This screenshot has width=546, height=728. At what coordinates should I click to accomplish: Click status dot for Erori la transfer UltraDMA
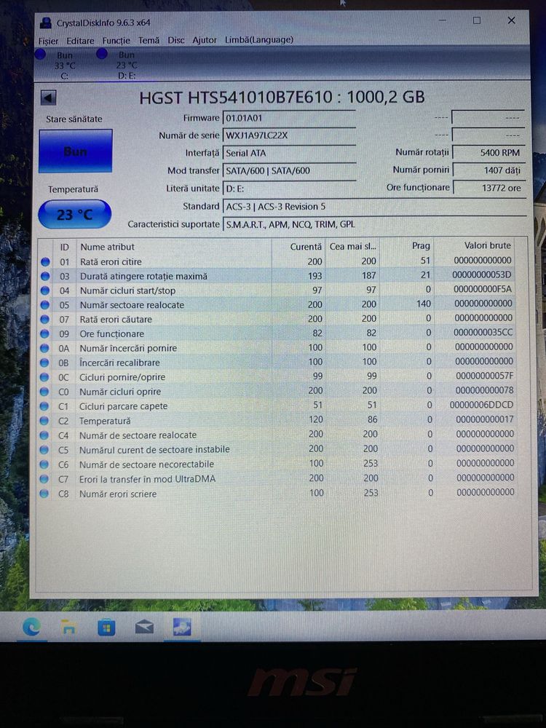[x=44, y=479]
